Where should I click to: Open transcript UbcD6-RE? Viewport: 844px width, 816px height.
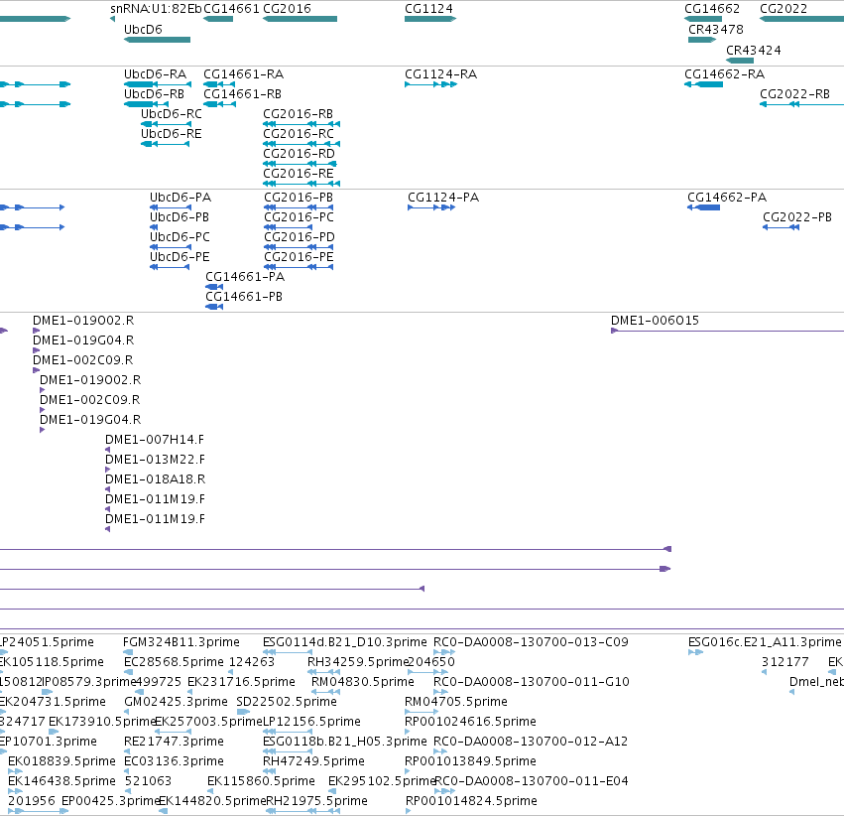tap(172, 134)
